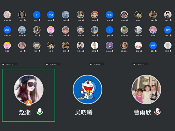Screen dimensions: 175x131
Task: Select the purple Gengar avatar labeled Scalpel
Action: 109,45
